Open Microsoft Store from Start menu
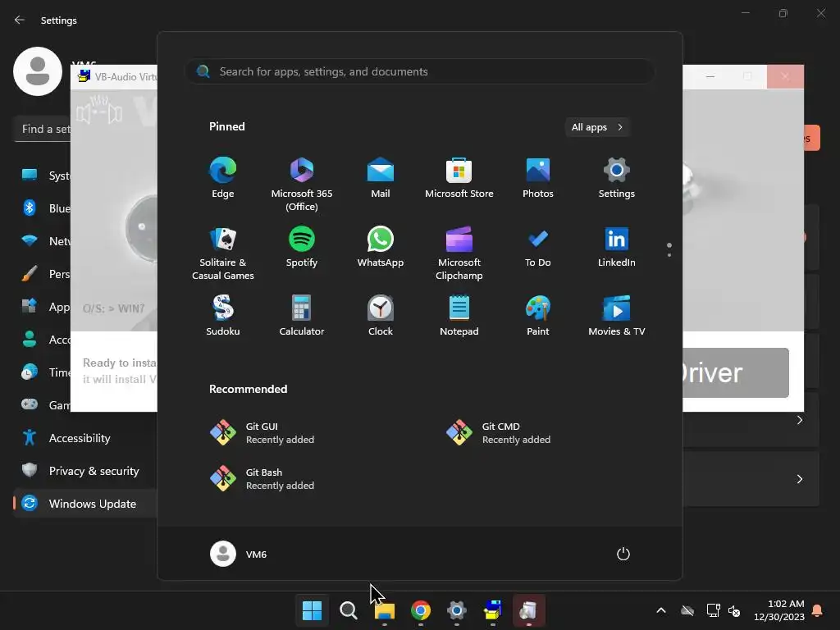The width and height of the screenshot is (840, 630). 459,178
